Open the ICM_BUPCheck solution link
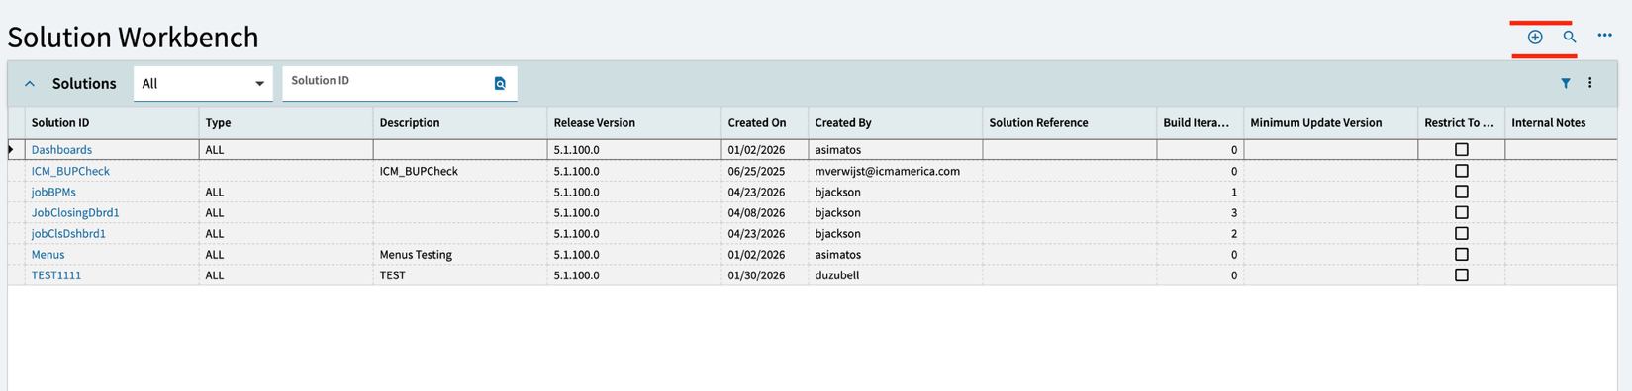Viewport: 1632px width, 391px height. pyautogui.click(x=70, y=171)
